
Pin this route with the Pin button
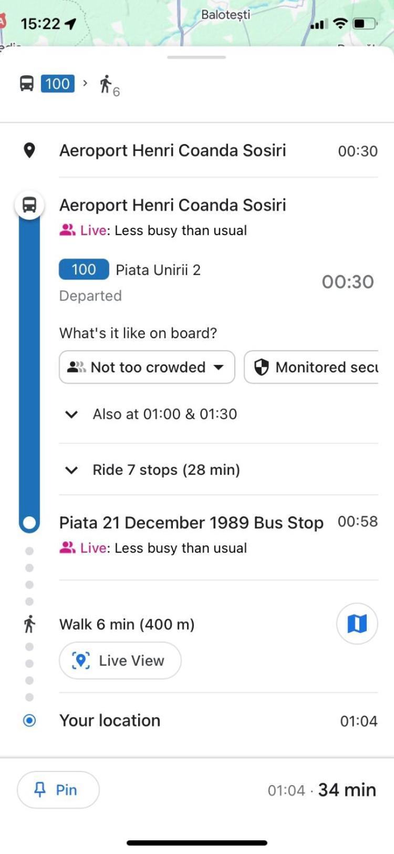click(58, 790)
